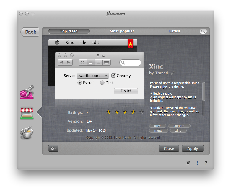Rate the theme with the second star
Screen dimensions: 231x193
tap(117, 112)
